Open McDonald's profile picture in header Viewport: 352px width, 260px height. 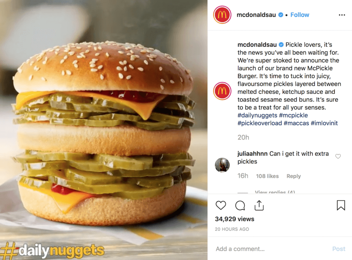tap(222, 15)
